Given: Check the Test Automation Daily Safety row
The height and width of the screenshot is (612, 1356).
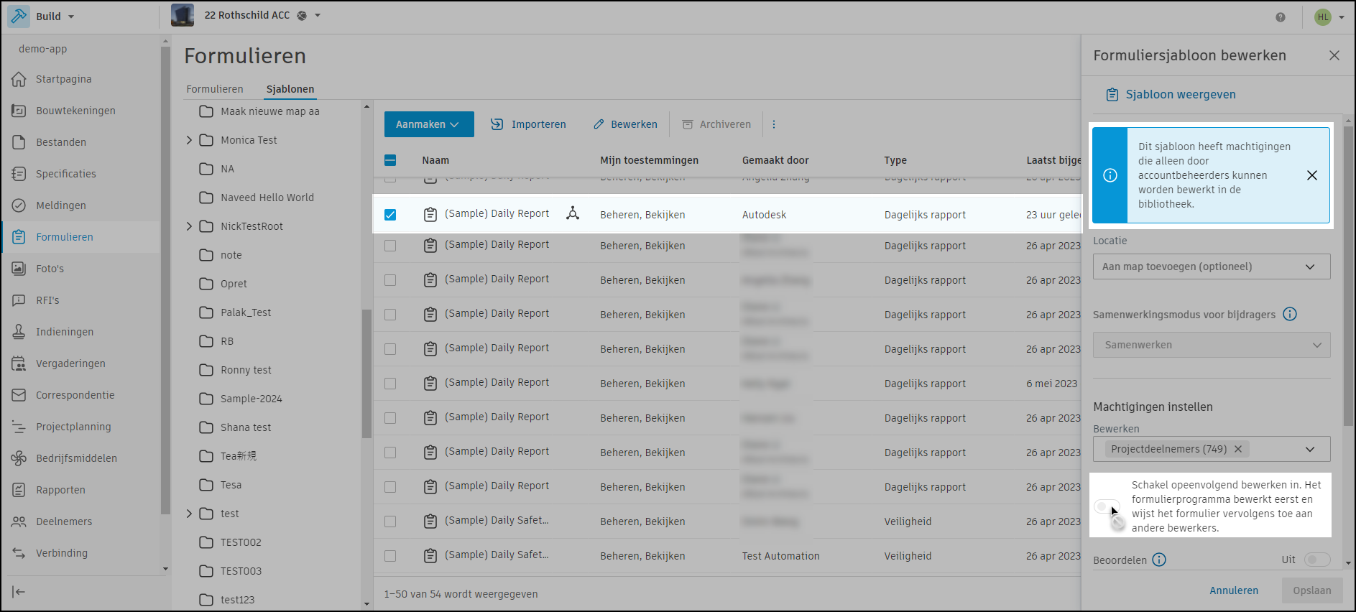Looking at the screenshot, I should pos(390,556).
